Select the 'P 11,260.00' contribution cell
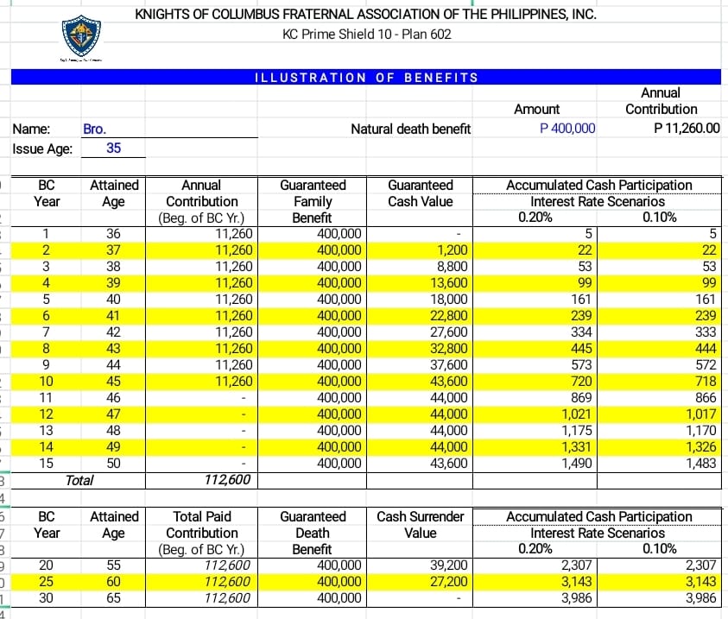Screen dimensions: 728x619 pos(687,128)
